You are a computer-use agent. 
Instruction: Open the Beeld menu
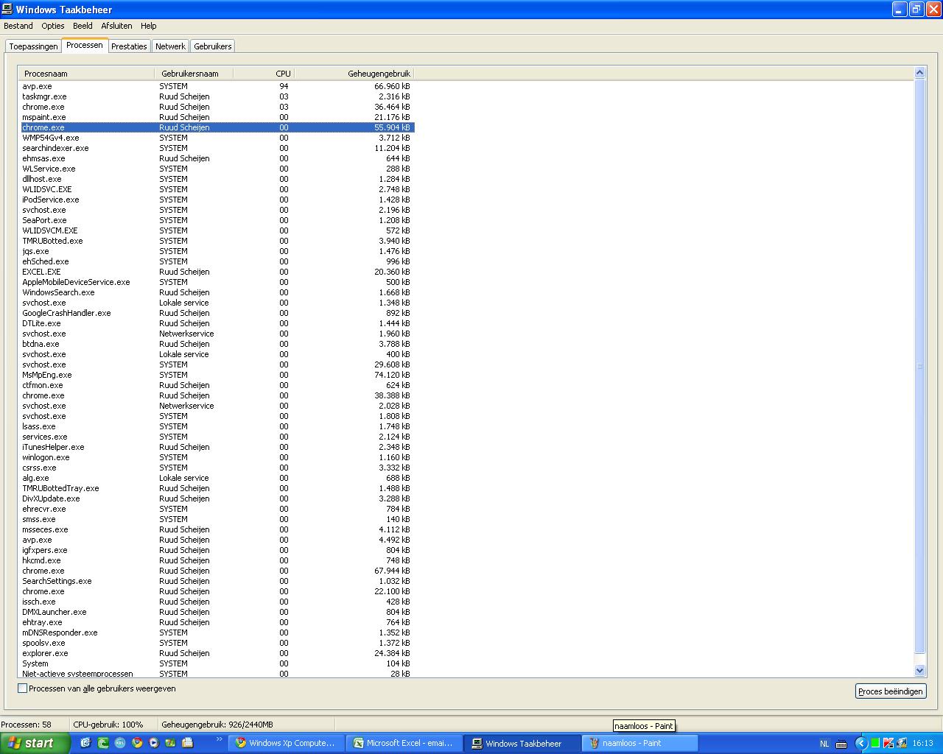coord(83,26)
